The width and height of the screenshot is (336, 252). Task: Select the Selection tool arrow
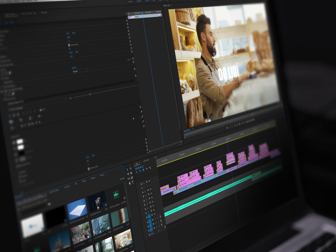(x=127, y=170)
